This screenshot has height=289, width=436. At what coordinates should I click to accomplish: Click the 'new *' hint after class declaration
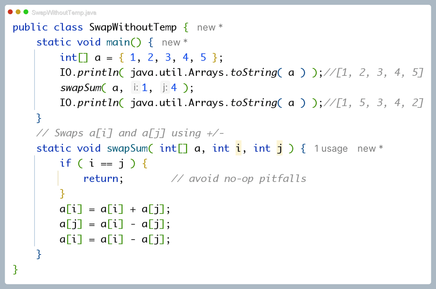210,28
